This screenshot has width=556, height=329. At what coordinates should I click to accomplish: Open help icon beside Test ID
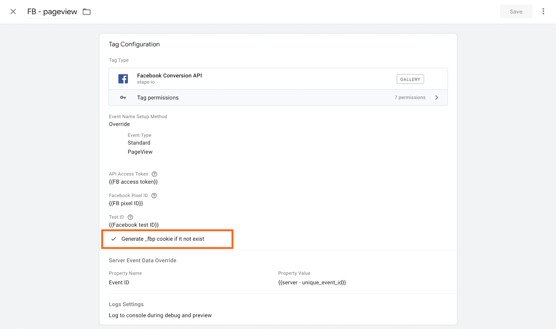click(130, 217)
